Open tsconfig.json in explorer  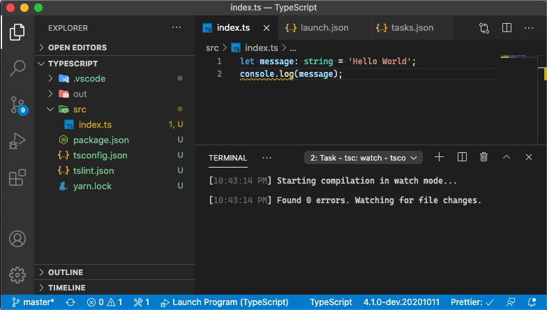pos(114,155)
